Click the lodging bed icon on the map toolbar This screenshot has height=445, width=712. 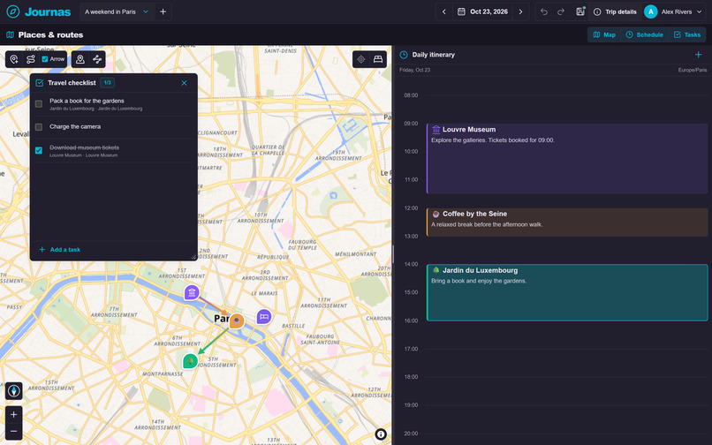tap(378, 59)
